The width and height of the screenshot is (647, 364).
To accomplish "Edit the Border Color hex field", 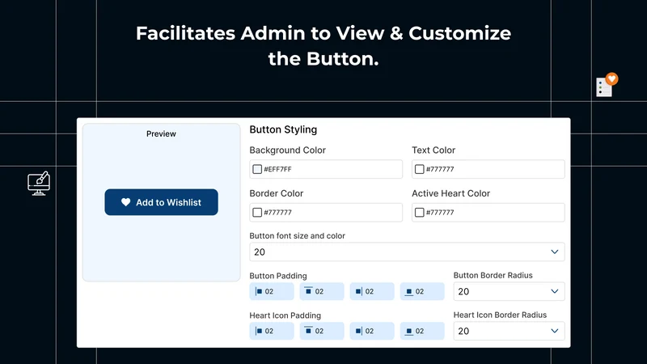I will [x=326, y=212].
